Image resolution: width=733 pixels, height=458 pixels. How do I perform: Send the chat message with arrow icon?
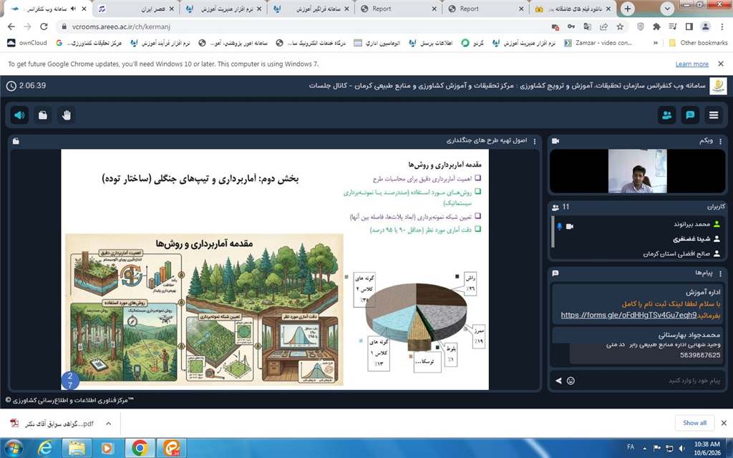tap(558, 381)
